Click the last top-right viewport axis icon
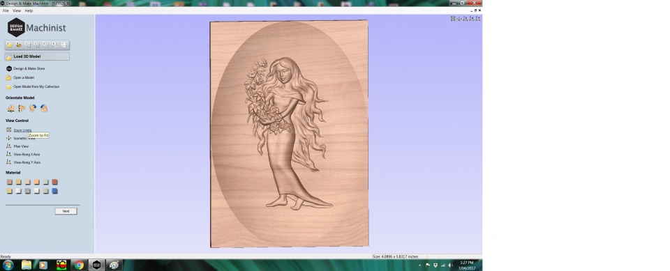670x271 pixels. pos(478,18)
